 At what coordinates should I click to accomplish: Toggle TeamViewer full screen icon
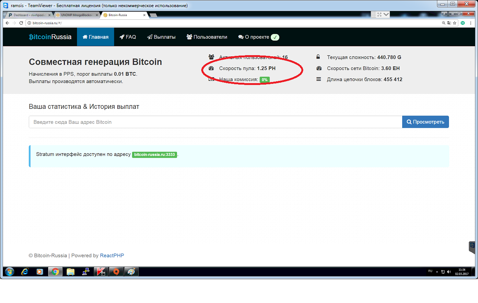point(379,15)
